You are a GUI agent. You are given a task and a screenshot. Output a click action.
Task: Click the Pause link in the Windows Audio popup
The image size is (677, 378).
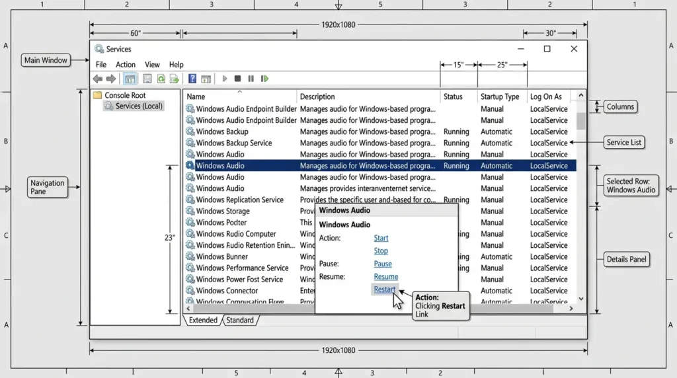point(383,264)
